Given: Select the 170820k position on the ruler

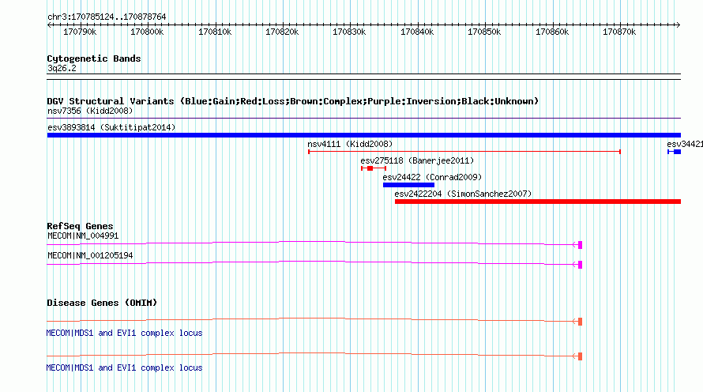Looking at the screenshot, I should [x=282, y=32].
